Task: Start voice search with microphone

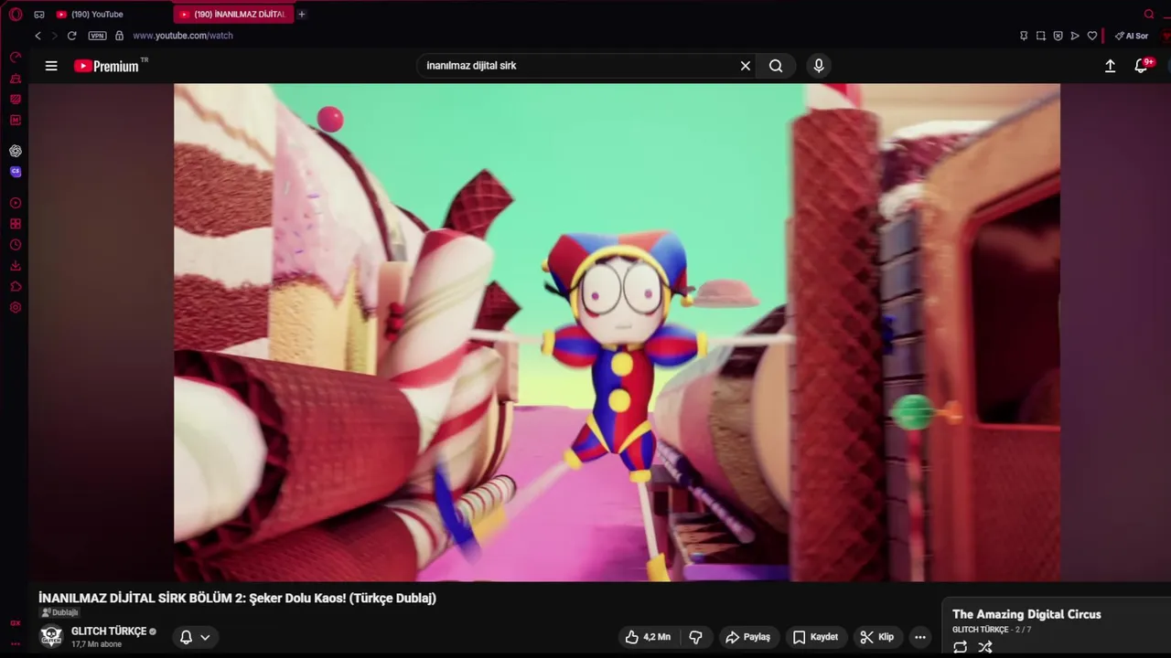Action: tap(819, 66)
